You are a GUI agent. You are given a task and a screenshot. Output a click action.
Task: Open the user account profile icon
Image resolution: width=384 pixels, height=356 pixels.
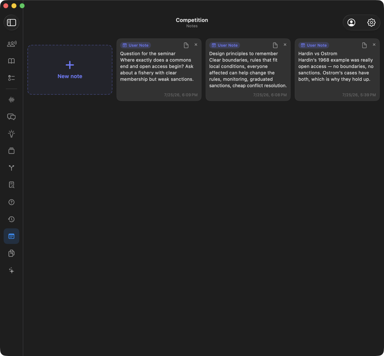coord(351,22)
